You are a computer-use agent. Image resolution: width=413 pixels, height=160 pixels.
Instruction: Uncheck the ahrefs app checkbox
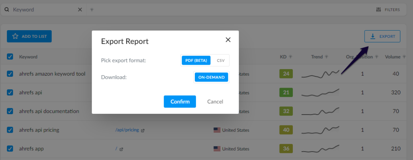(10, 149)
